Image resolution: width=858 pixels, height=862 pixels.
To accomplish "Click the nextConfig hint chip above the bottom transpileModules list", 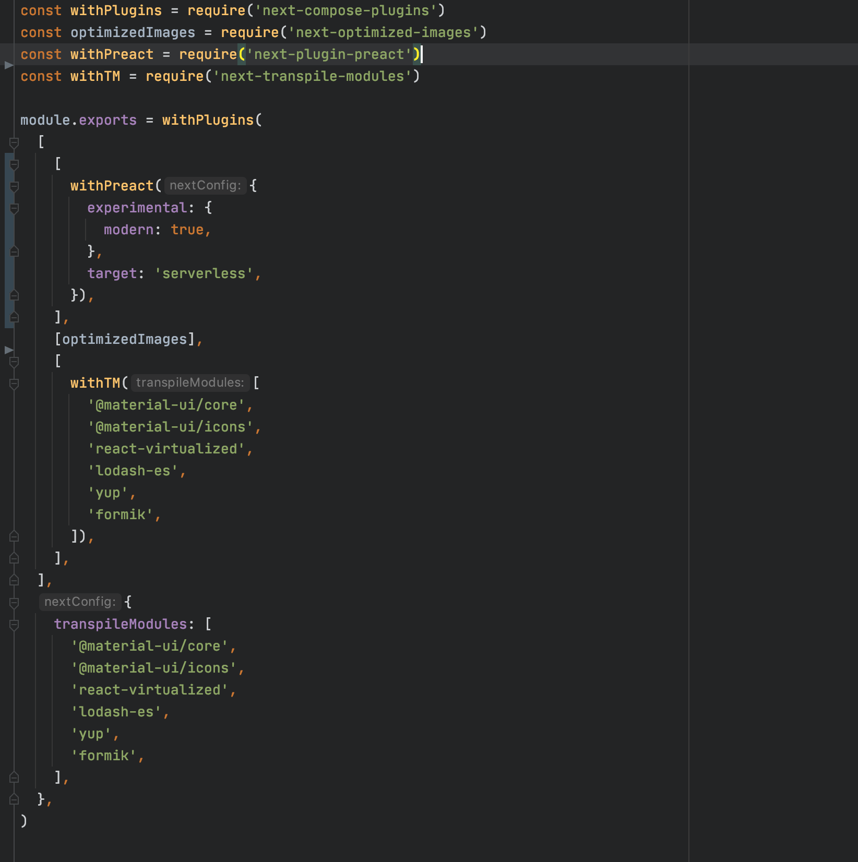I will pyautogui.click(x=80, y=602).
